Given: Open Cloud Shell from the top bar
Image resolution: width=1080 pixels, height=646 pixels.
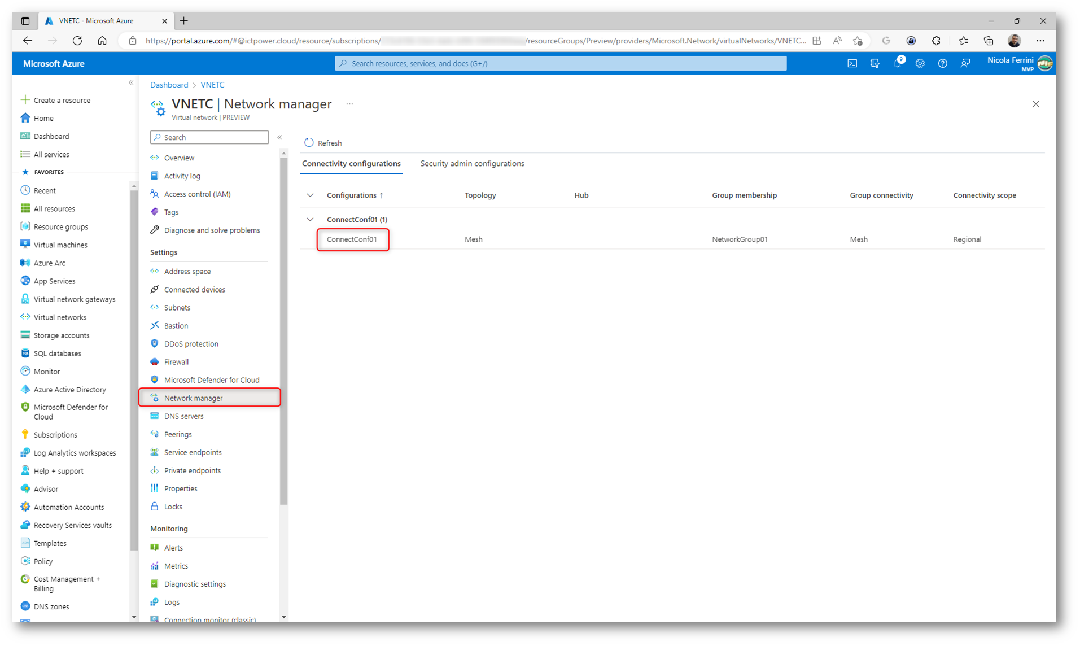Looking at the screenshot, I should click(x=852, y=64).
